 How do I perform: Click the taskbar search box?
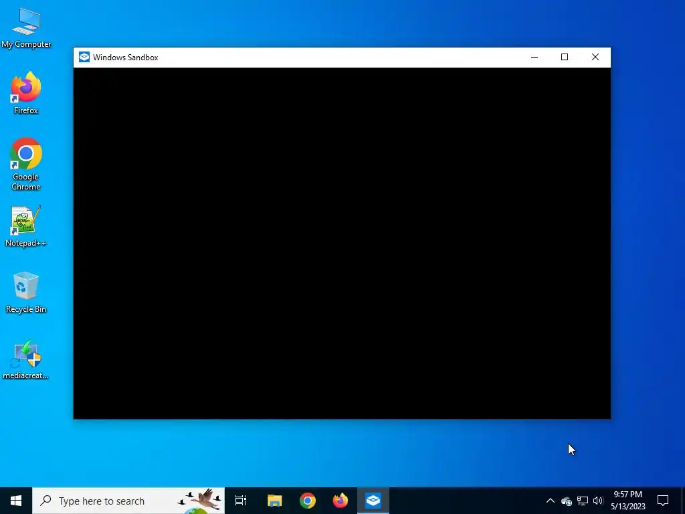tap(128, 501)
